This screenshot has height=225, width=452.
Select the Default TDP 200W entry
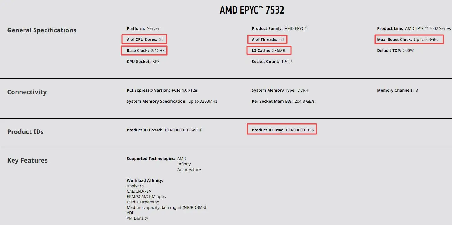[x=395, y=51]
